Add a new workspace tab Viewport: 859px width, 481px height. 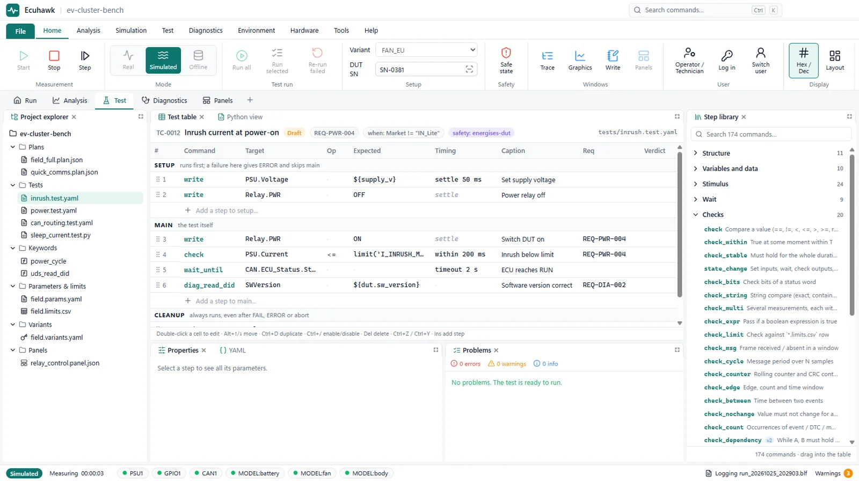250,100
